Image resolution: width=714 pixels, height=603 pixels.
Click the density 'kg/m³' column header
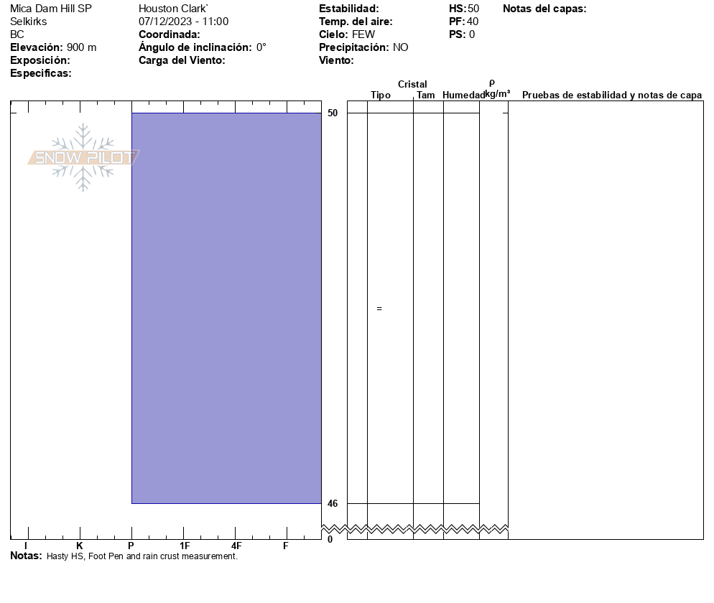497,94
